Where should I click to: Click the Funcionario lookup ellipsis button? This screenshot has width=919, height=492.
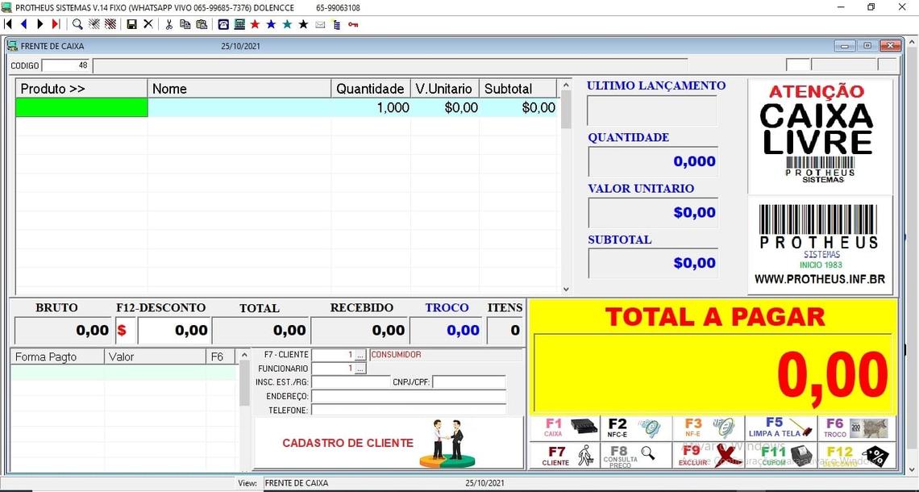360,369
